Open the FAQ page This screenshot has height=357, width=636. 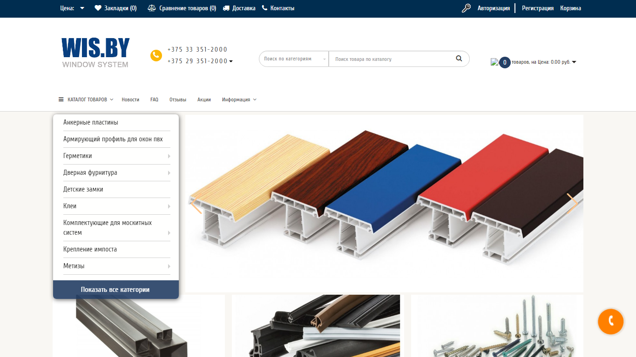tap(154, 99)
